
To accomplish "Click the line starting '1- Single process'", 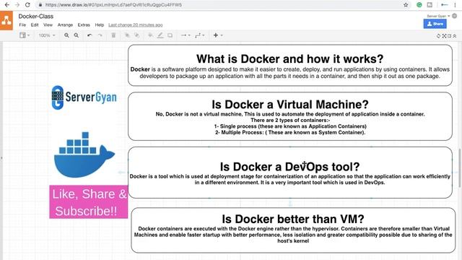I will pos(290,126).
